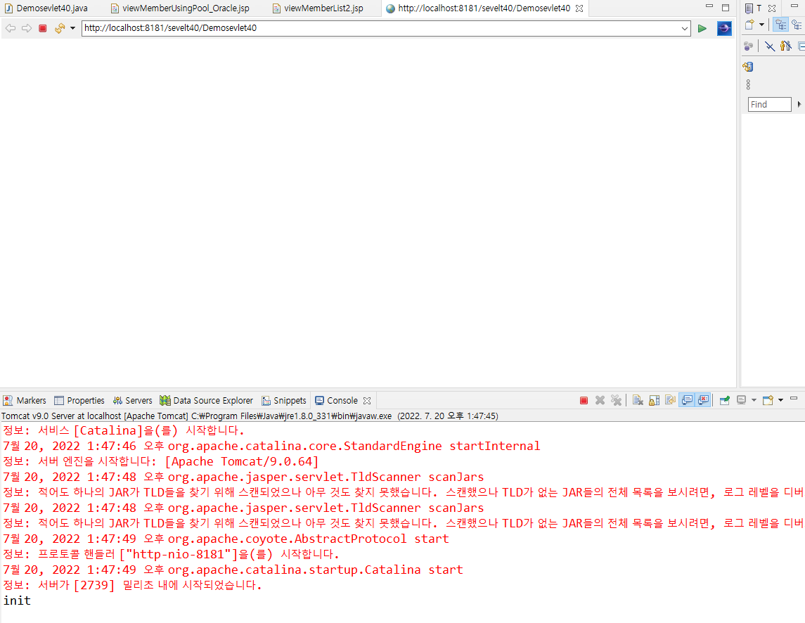Pin the current console
The image size is (805, 623).
point(725,401)
